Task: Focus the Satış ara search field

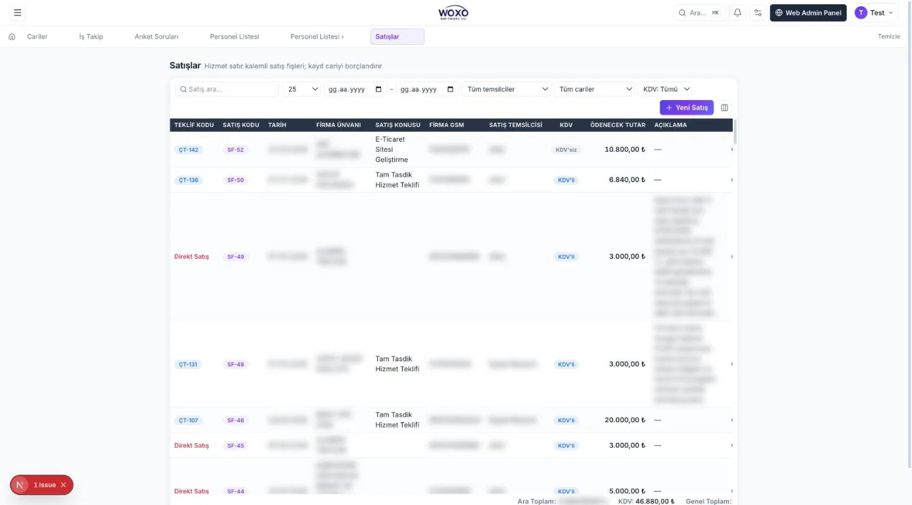Action: [x=227, y=89]
